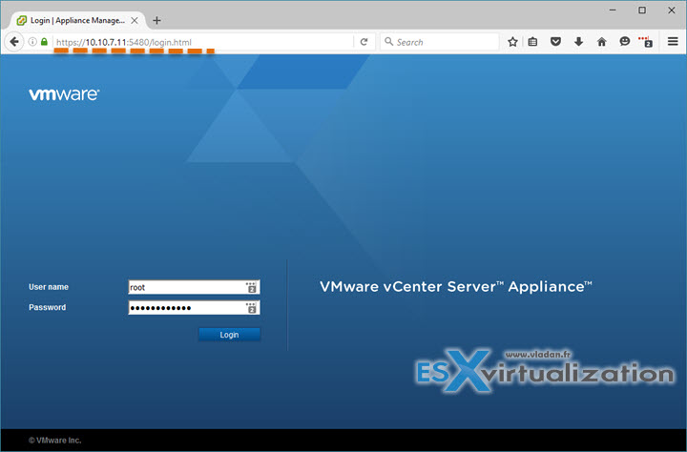Viewport: 687px width, 452px height.
Task: Close the Login Appliance Management tab
Action: coord(135,21)
